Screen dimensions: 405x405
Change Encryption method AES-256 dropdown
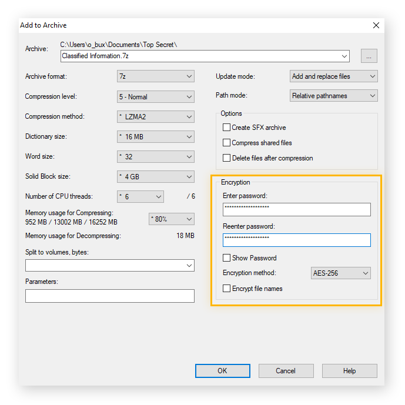tap(340, 273)
